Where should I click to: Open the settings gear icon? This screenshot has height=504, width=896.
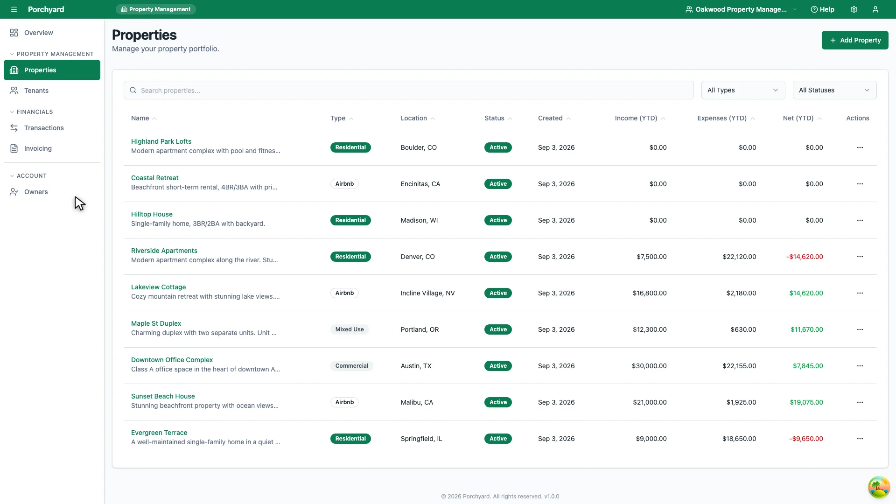[854, 9]
